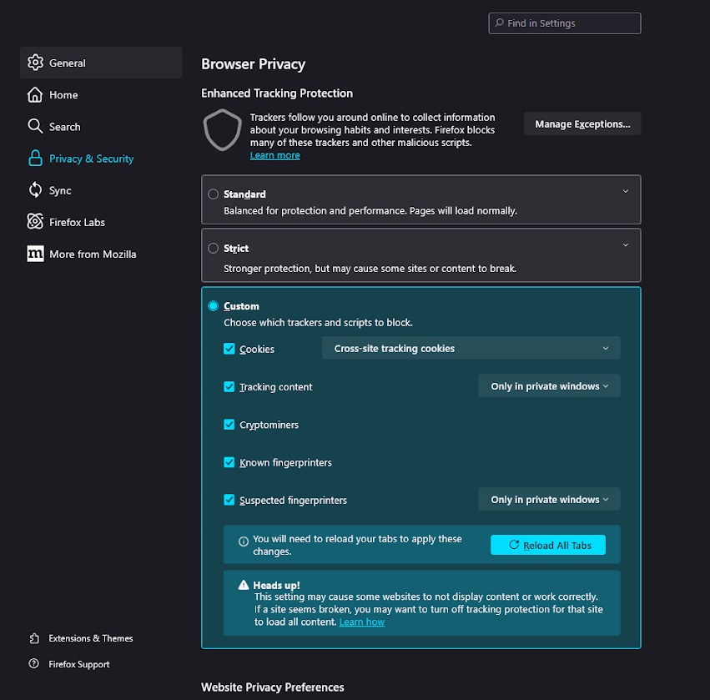Click the Firefox Labs atom icon

coord(35,222)
